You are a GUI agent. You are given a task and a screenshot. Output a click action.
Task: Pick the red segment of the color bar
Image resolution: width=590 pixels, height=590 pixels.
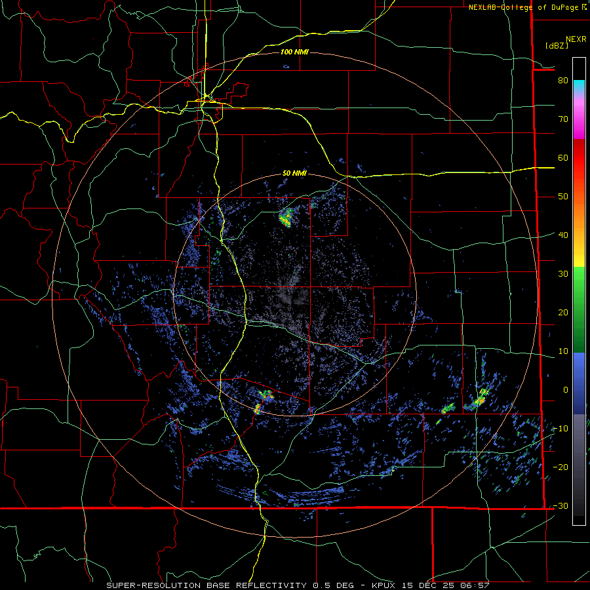[579, 158]
